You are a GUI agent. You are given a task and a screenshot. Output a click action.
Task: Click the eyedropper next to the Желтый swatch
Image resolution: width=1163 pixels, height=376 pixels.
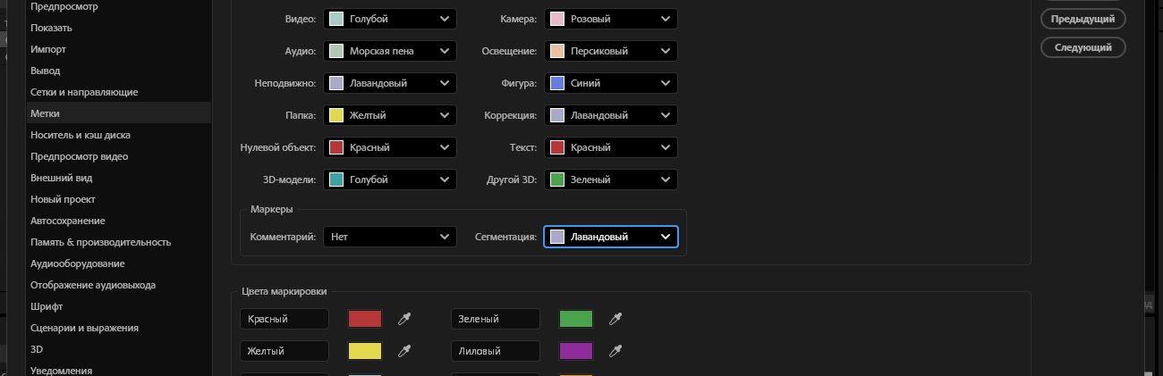404,351
